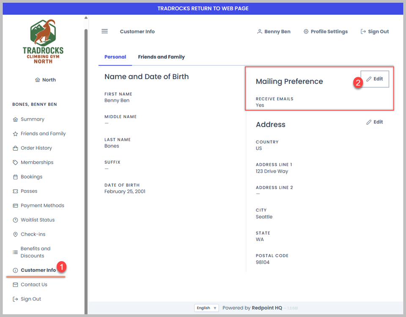Click the pencil icon in Address section

[369, 122]
